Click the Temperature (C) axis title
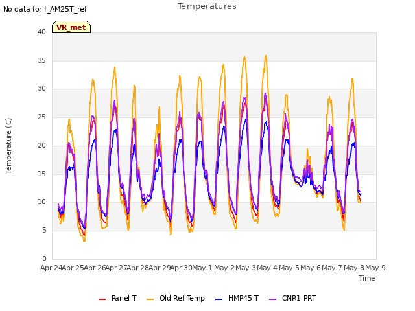The image size is (415, 311). [8, 146]
